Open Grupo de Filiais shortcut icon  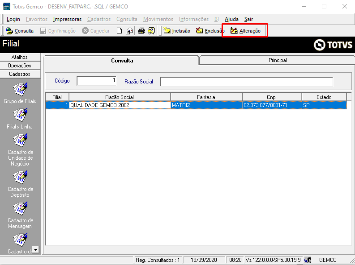[x=20, y=89]
